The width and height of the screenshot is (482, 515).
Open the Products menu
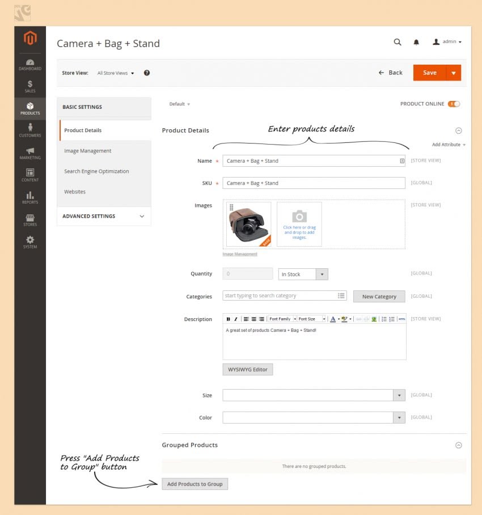(30, 109)
